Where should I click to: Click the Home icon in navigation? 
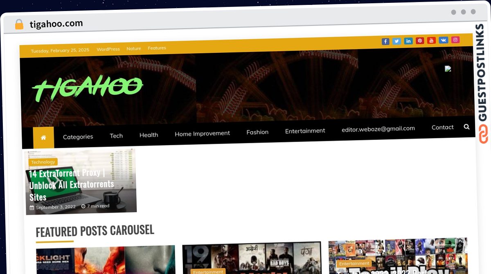click(x=43, y=137)
